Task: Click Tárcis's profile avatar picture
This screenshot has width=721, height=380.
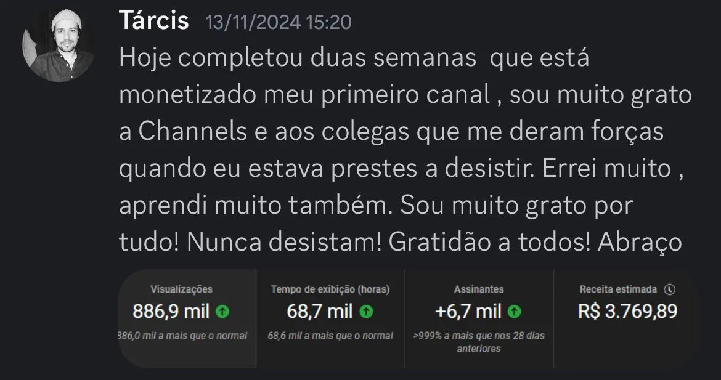Action: (x=58, y=46)
